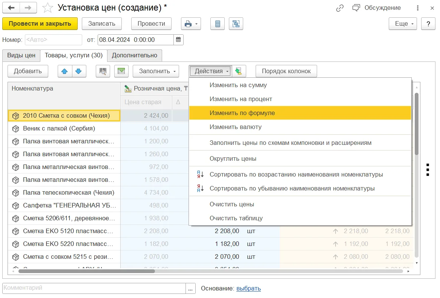Switch to the Дополнительно tab
This screenshot has height=298, width=440.
[135, 55]
